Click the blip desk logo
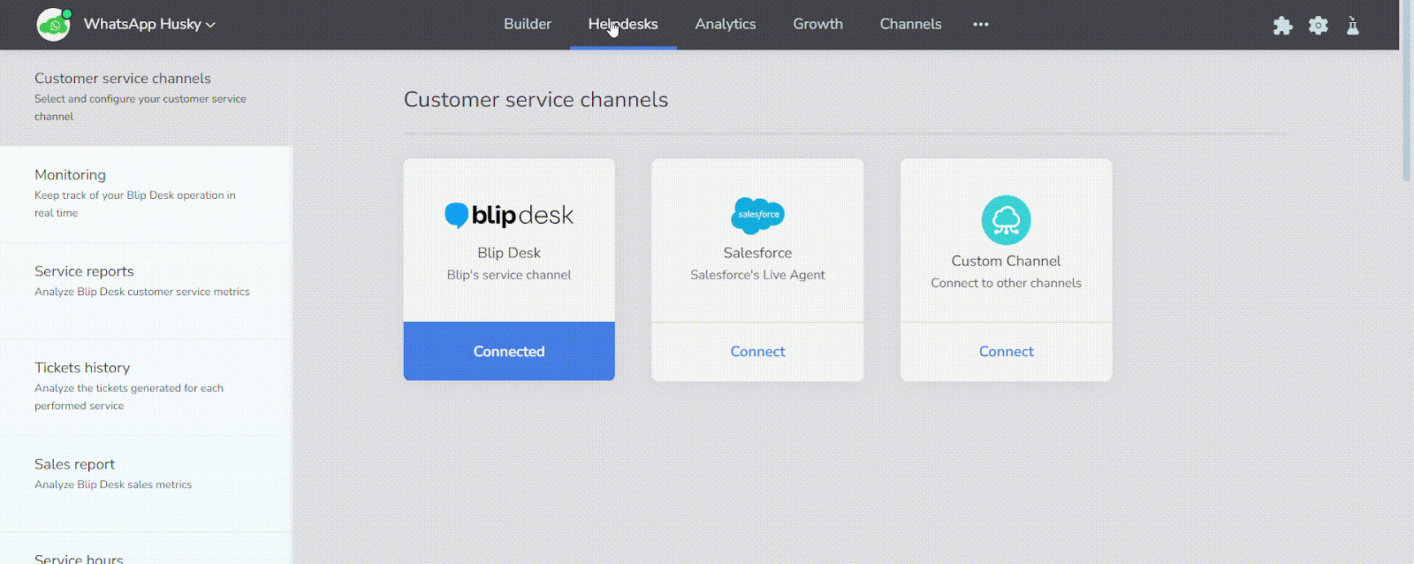 (x=509, y=215)
